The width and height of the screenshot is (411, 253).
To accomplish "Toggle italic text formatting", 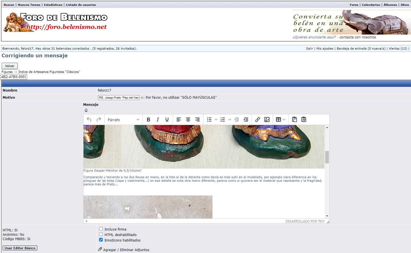I will 158,120.
